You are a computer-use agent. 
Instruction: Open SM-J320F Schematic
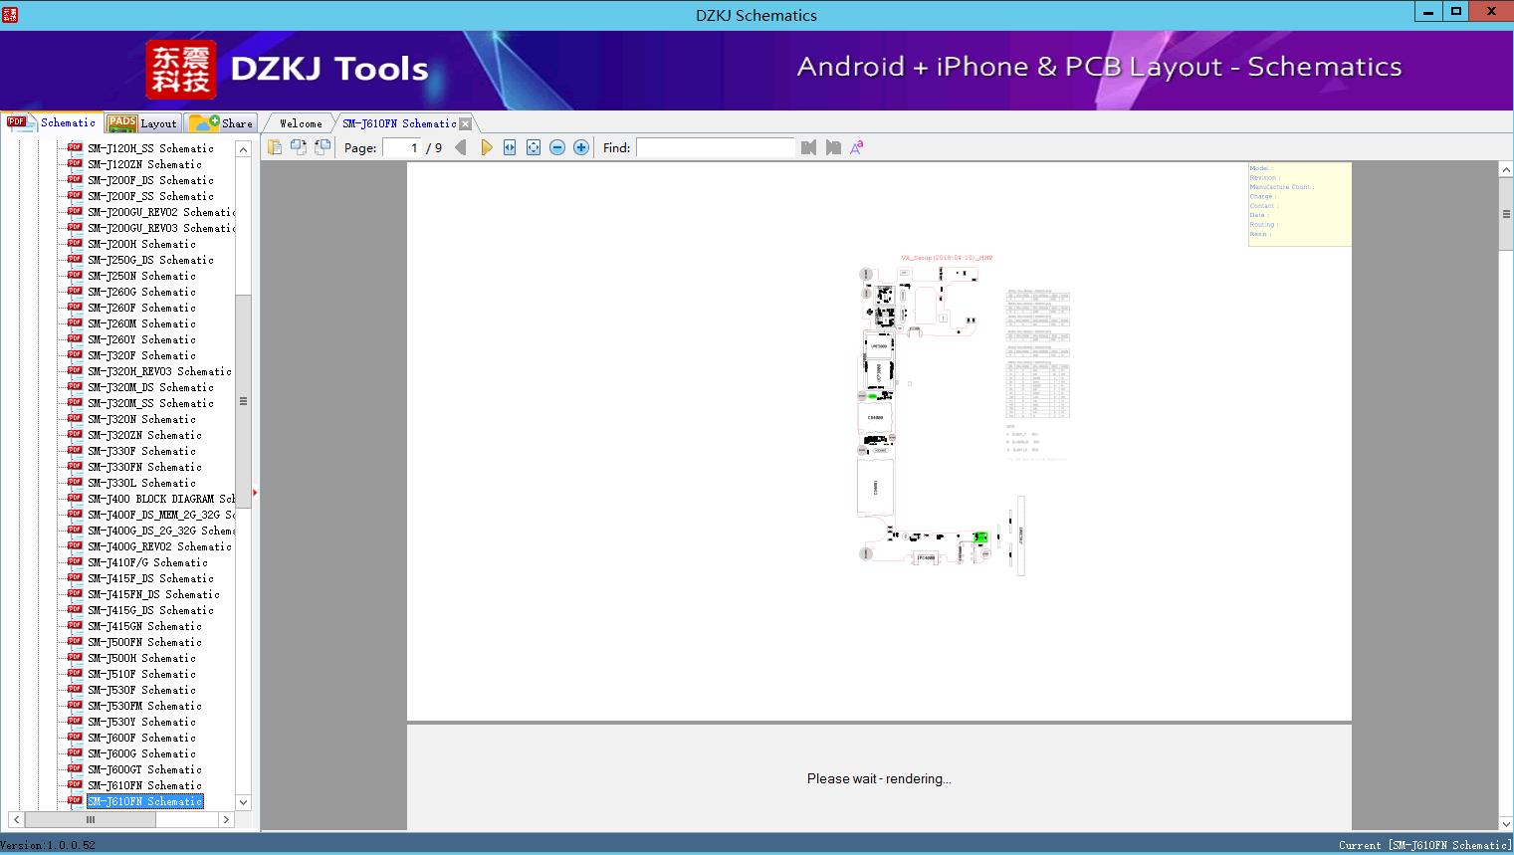pos(141,355)
